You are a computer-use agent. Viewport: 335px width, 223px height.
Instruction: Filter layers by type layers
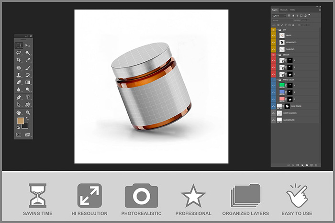297,16
